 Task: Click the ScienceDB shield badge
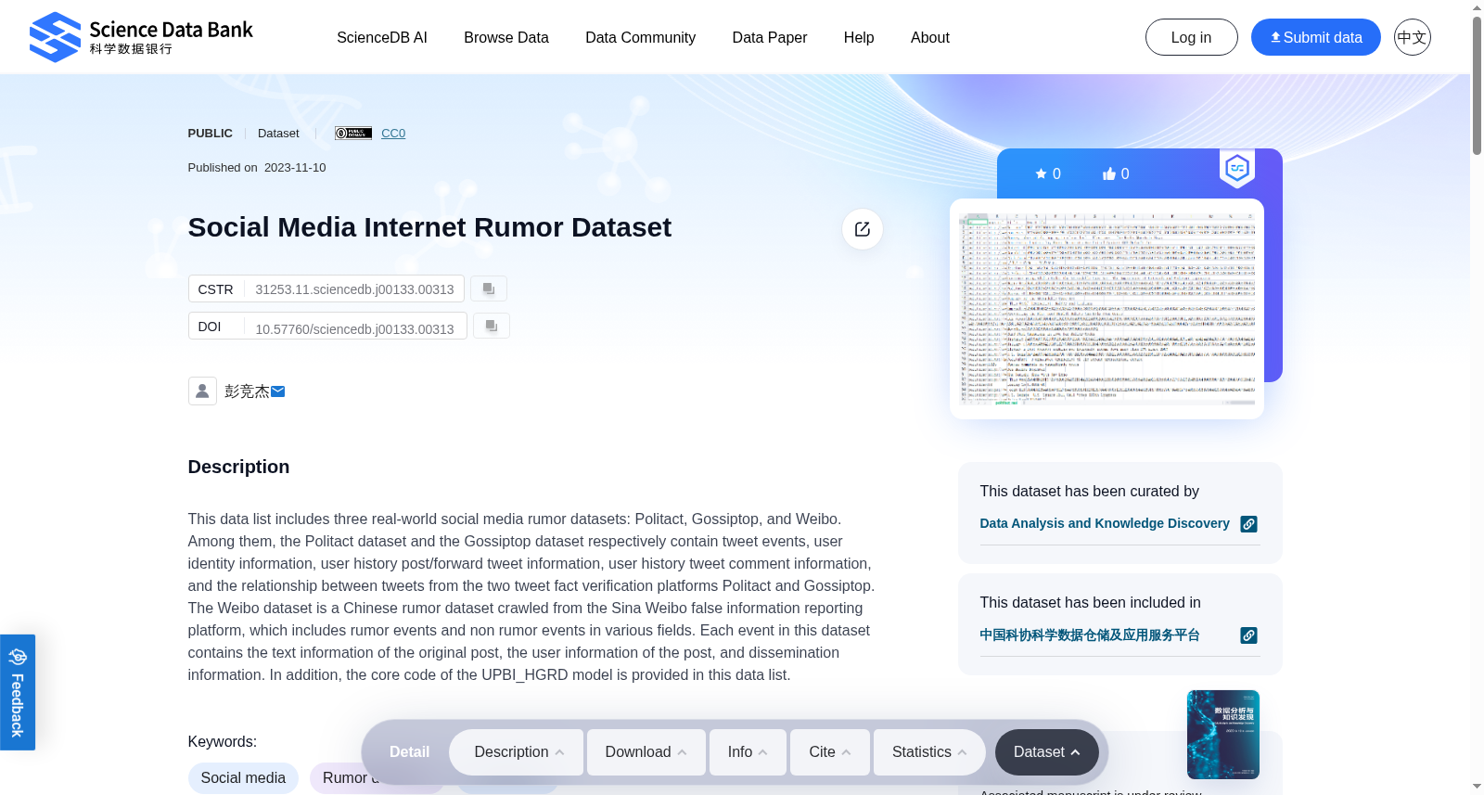(1237, 169)
